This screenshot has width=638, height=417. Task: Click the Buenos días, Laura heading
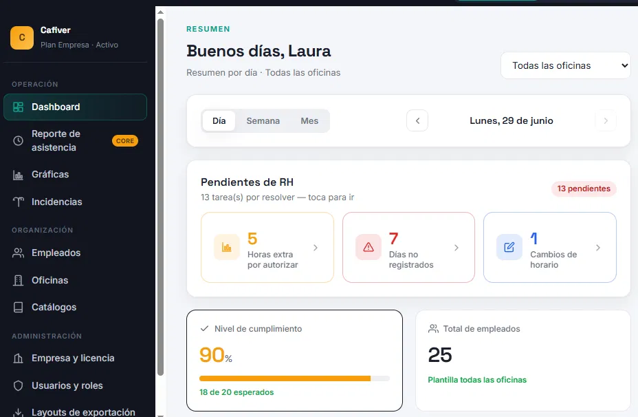coord(258,52)
